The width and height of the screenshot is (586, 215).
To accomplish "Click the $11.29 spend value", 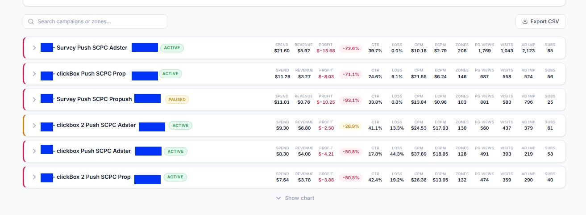I will 283,77.
